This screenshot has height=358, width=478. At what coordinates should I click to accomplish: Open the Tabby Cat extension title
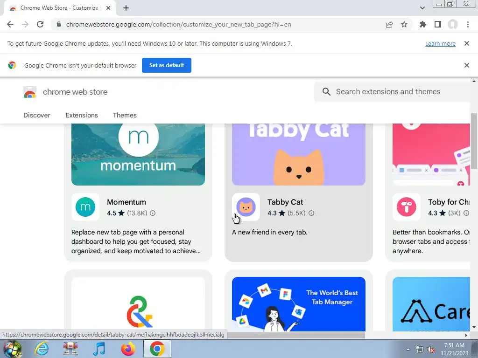[x=285, y=202]
